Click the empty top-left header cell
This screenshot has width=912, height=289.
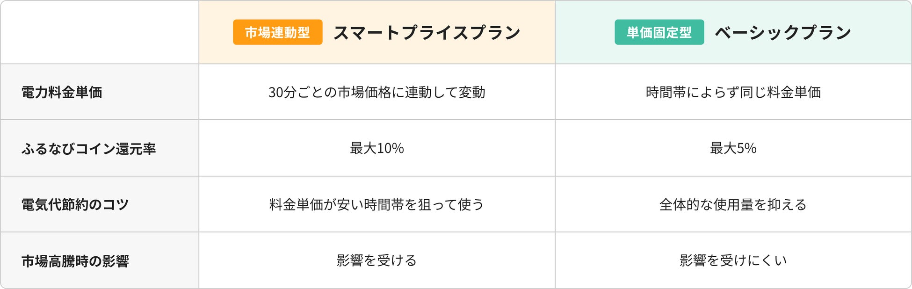tap(100, 32)
